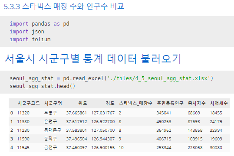Click latitude cell '37.617612'
Screen dimensions: 234x156
pos(76,122)
